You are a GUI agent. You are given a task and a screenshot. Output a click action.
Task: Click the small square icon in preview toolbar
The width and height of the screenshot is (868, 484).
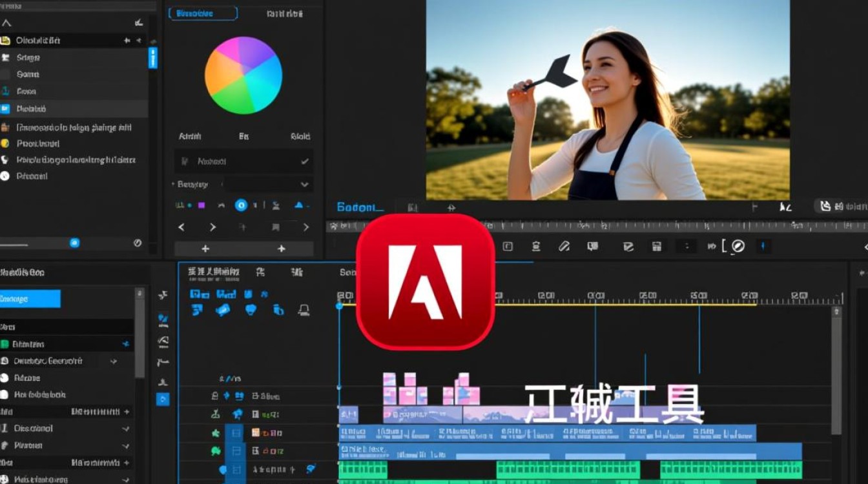(508, 246)
